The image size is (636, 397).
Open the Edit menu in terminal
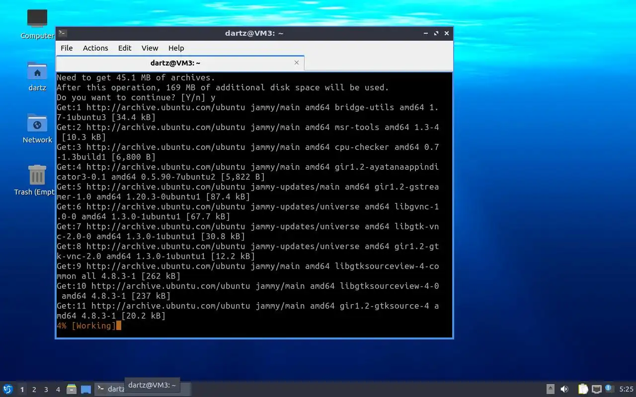tap(125, 48)
